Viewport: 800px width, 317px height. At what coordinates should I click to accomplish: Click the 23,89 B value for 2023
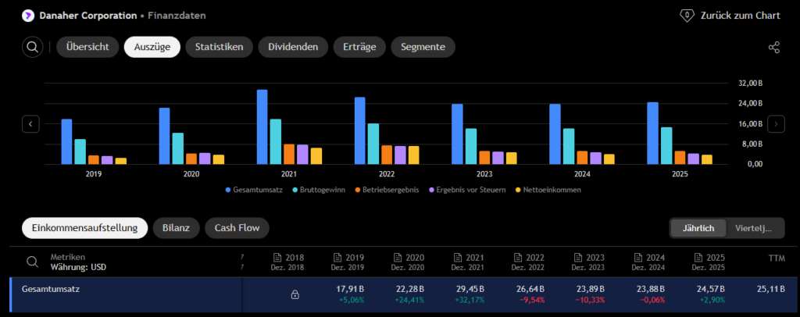pos(592,289)
